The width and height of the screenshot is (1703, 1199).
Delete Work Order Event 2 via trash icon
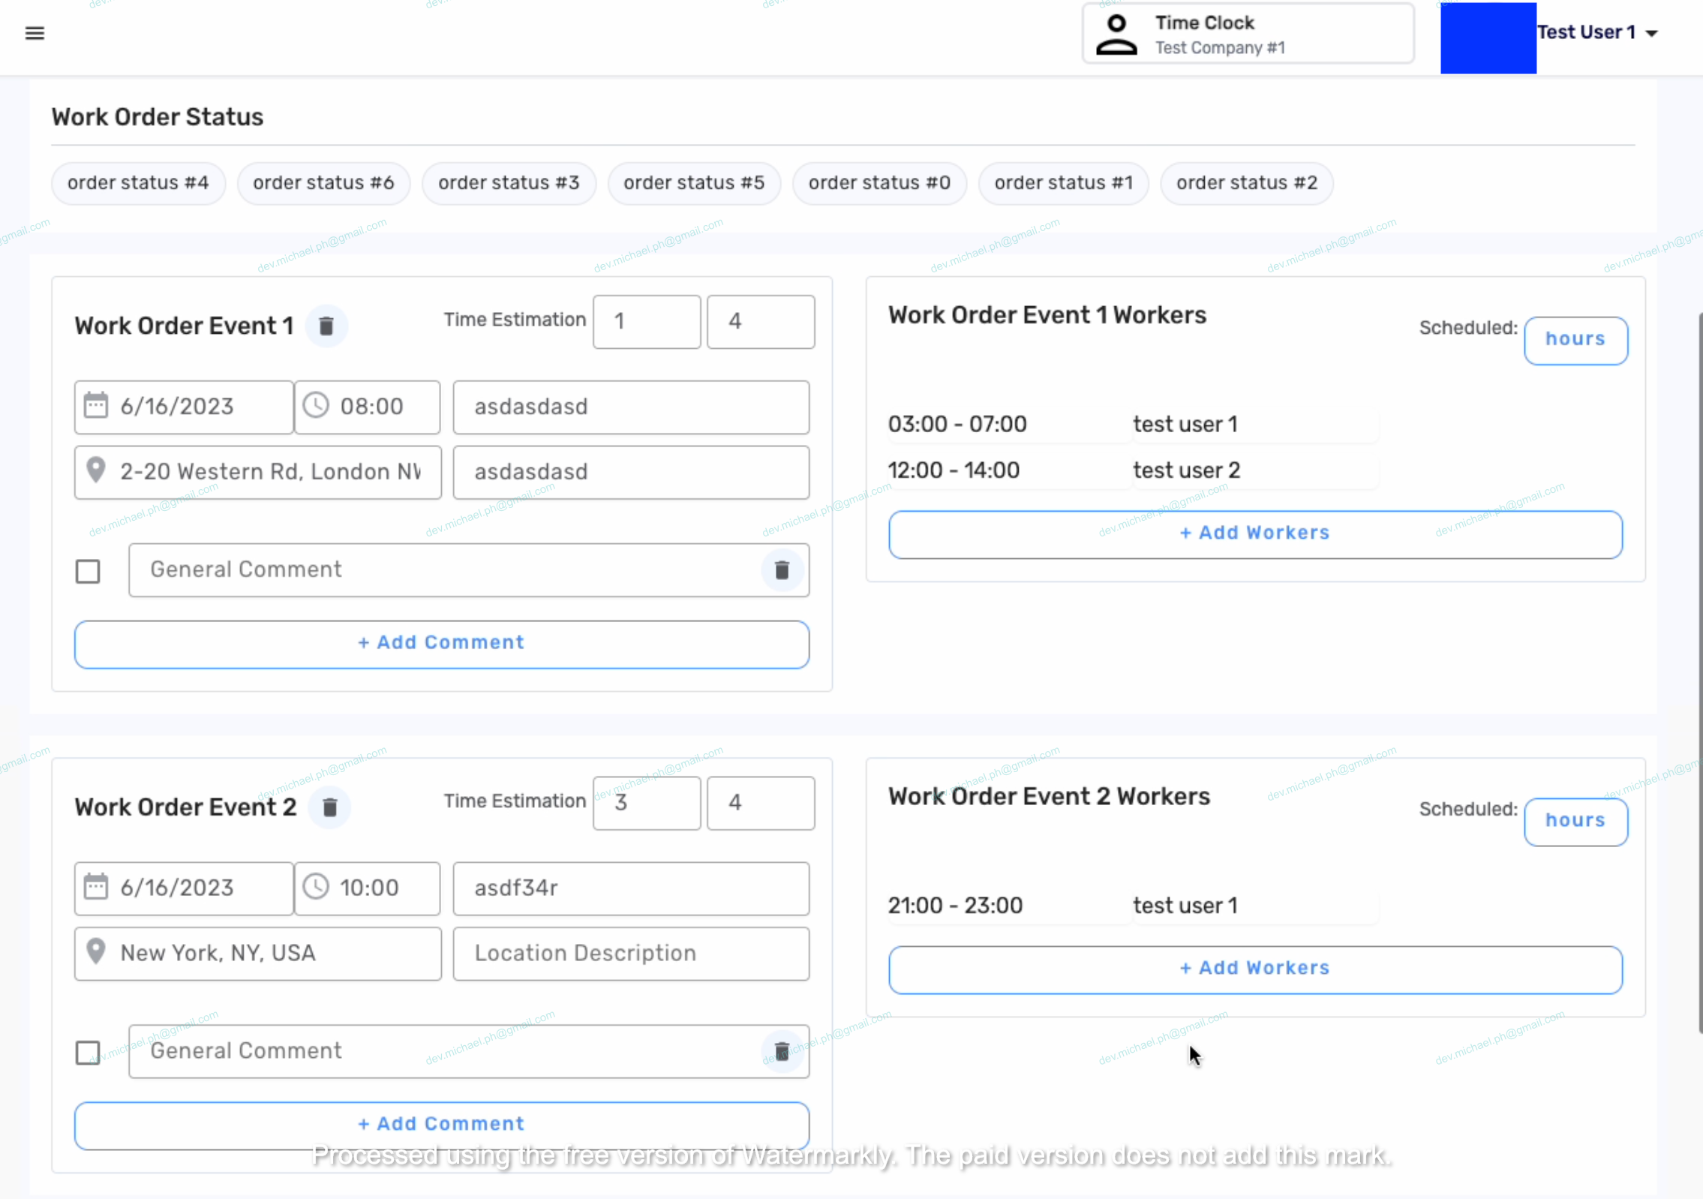click(329, 807)
